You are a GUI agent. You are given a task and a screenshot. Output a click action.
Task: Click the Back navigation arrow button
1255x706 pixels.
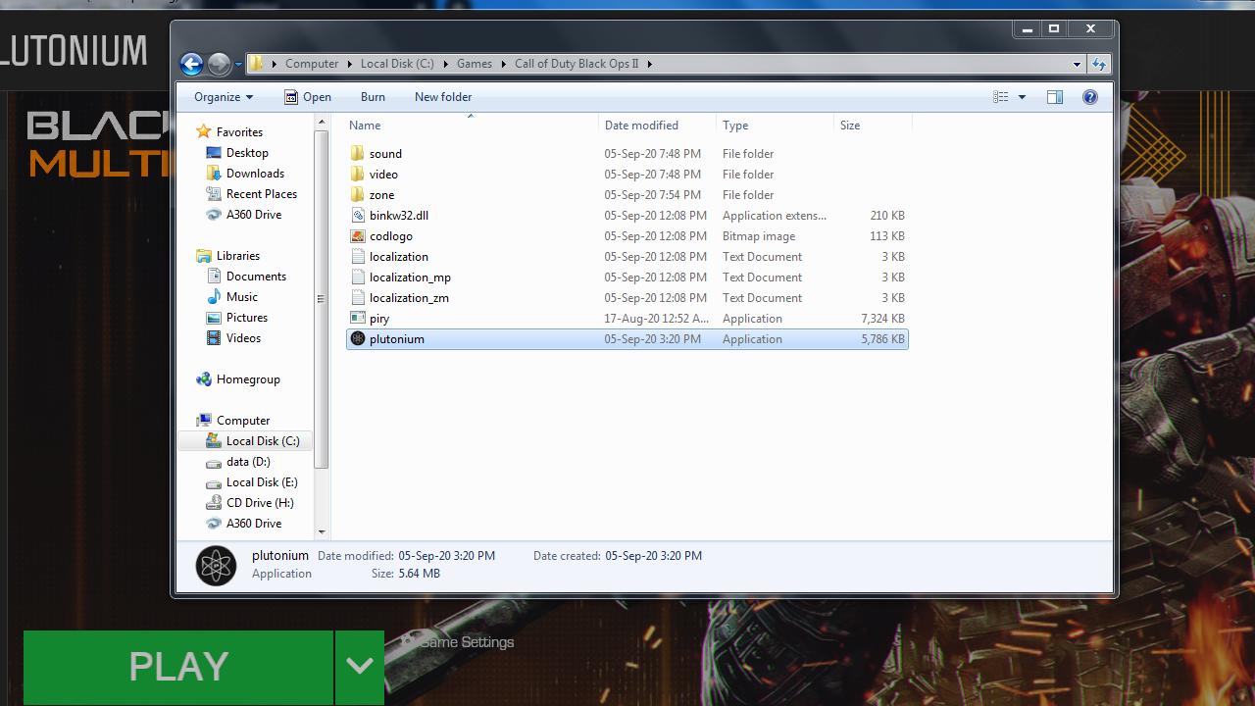(192, 65)
